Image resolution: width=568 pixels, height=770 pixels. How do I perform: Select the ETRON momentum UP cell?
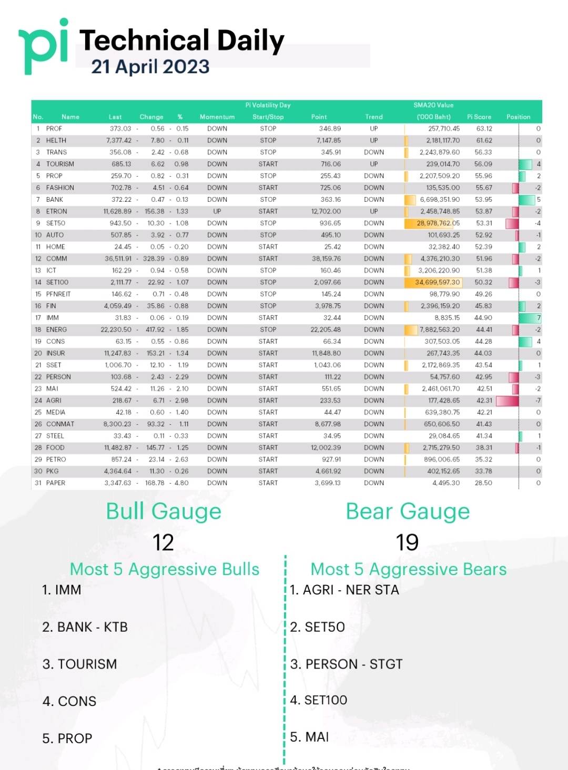[x=217, y=211]
